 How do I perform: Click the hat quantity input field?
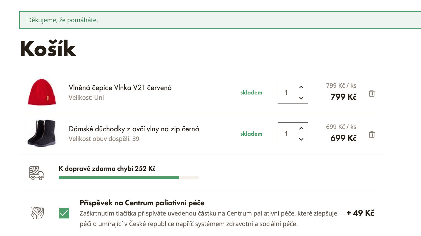pyautogui.click(x=286, y=92)
